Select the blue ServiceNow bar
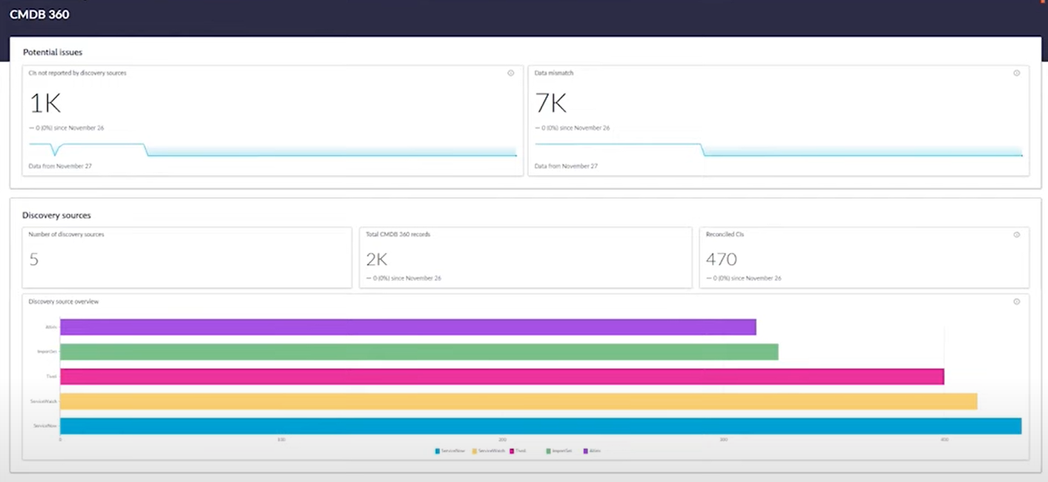The image size is (1048, 482). 541,426
